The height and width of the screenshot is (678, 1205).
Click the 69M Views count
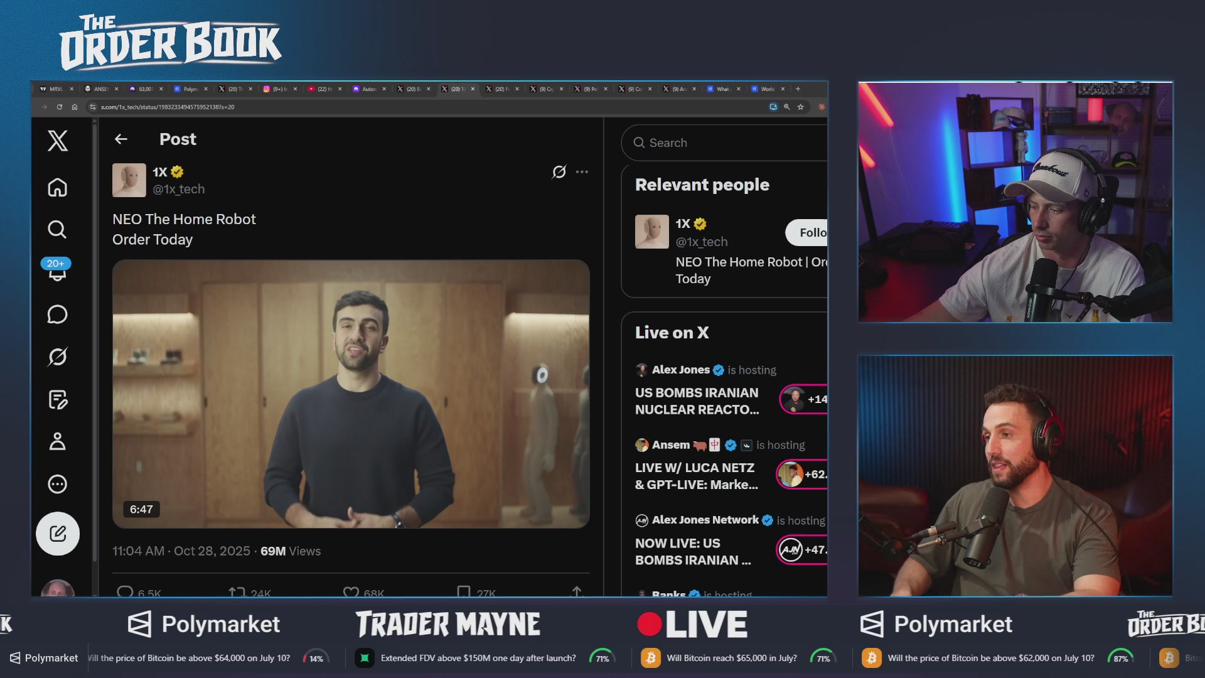coord(291,551)
